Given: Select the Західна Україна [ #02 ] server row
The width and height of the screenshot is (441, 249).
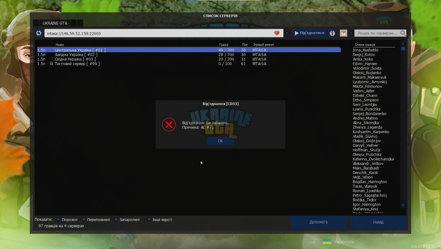Looking at the screenshot, I should 189,55.
